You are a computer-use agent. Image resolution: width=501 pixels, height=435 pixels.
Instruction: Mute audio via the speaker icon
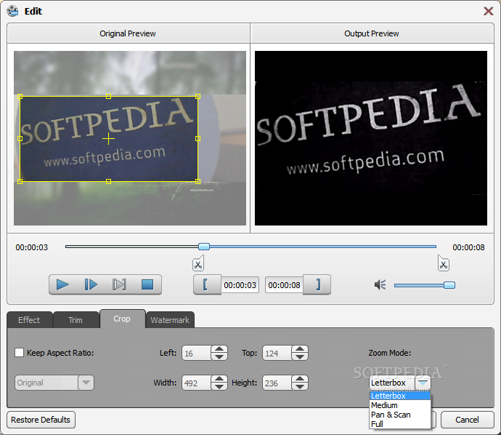pyautogui.click(x=380, y=284)
